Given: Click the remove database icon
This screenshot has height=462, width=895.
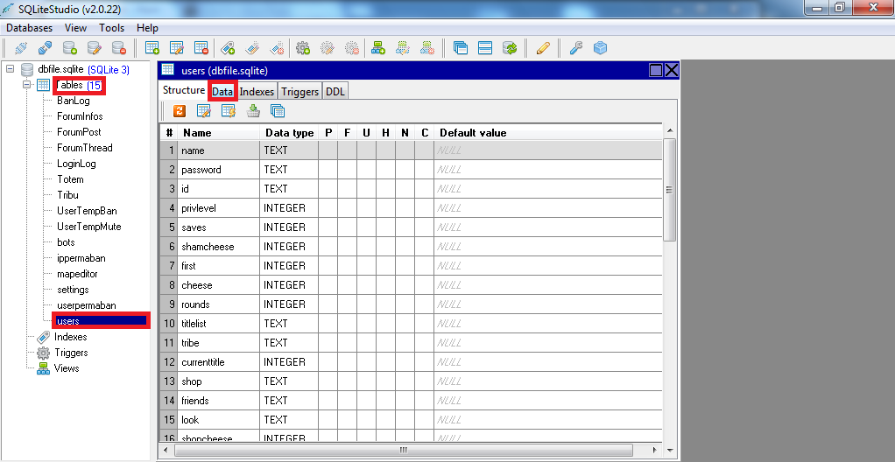Looking at the screenshot, I should [119, 48].
